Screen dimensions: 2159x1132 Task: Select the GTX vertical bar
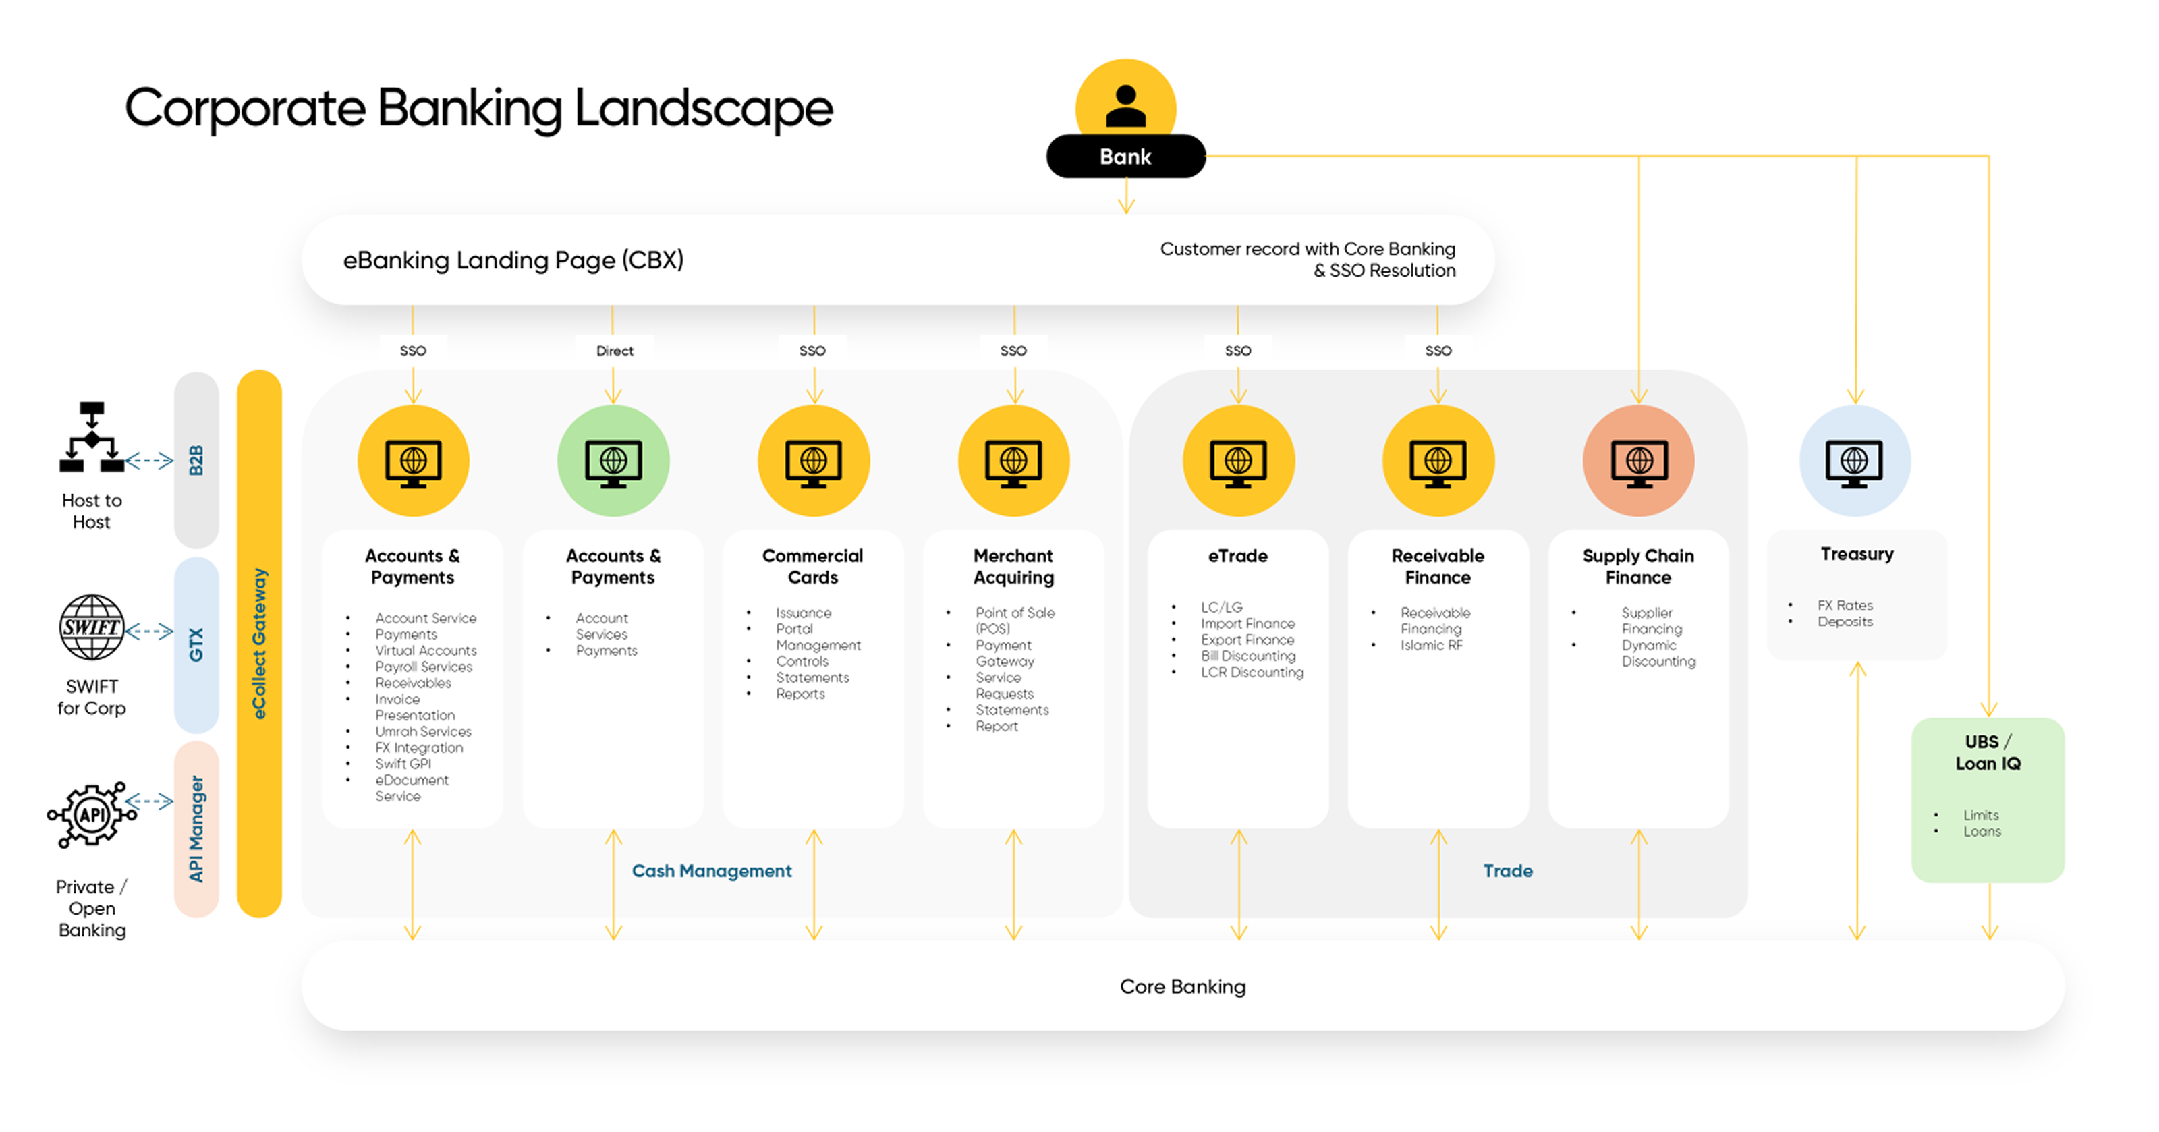pyautogui.click(x=196, y=645)
